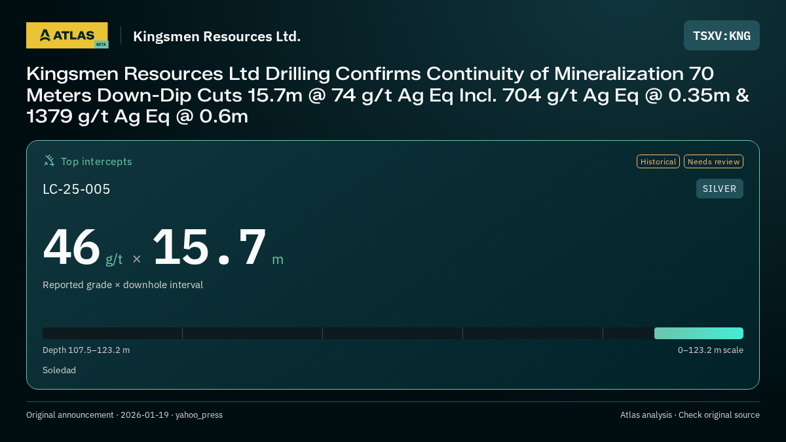Click 'Reported grade × downhole interval' caption

123,285
